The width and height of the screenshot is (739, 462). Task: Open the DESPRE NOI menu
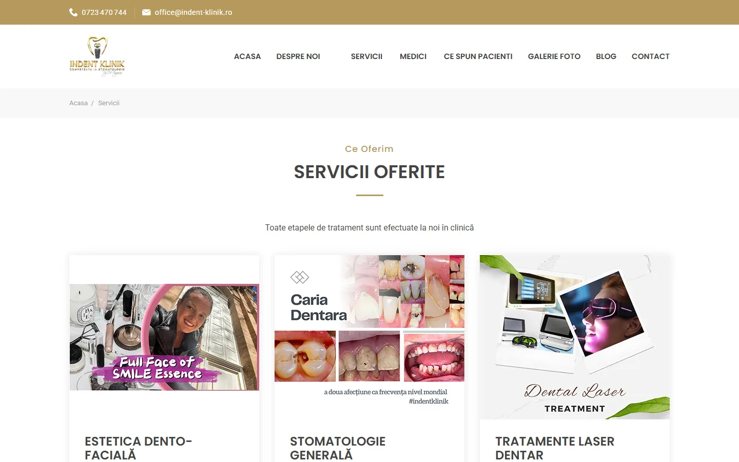(298, 56)
